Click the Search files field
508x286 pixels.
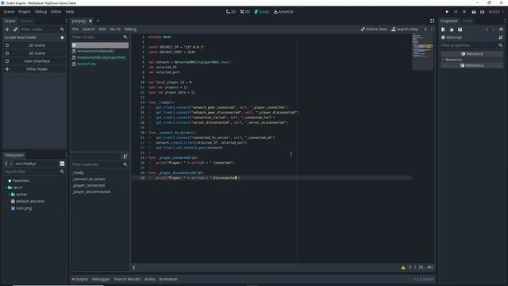tap(34, 172)
